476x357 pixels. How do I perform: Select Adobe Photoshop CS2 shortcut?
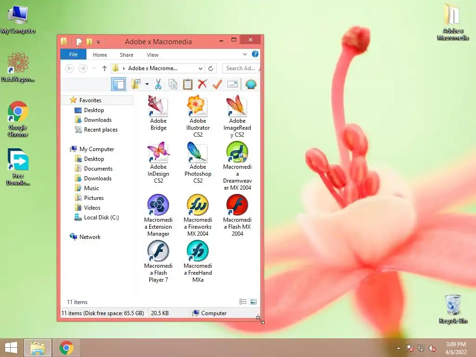point(198,163)
